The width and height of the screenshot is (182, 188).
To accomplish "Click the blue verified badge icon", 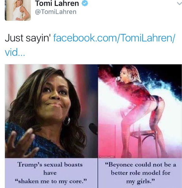I will click(x=85, y=3).
